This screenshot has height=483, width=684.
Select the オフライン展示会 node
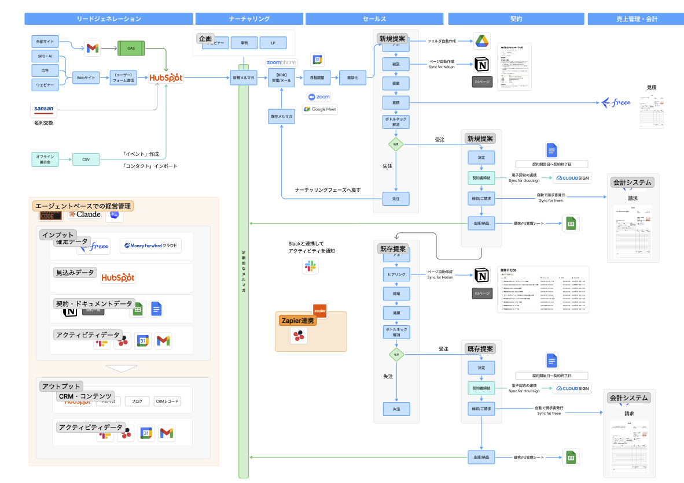tap(45, 159)
